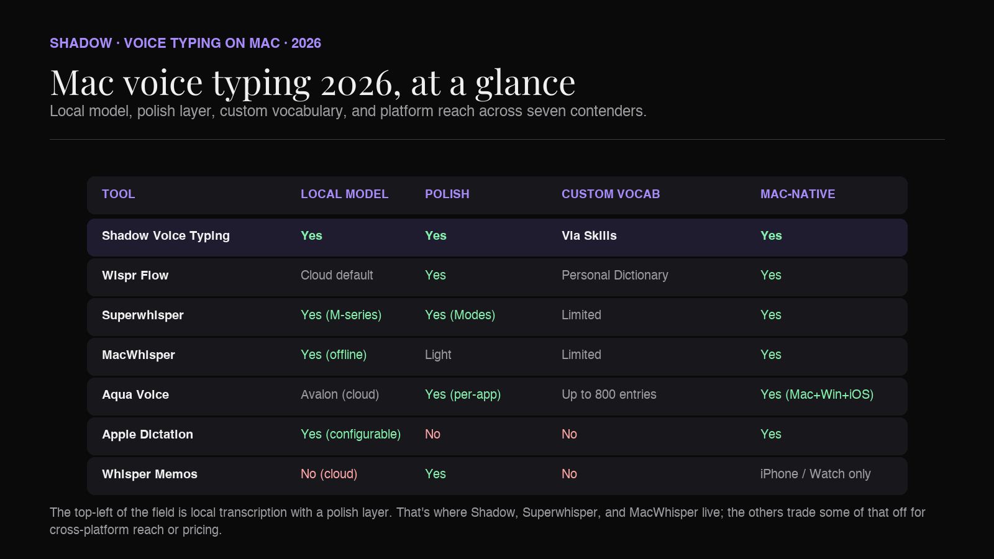Click 'Cloud default' in Wispr Flow row

pos(337,276)
